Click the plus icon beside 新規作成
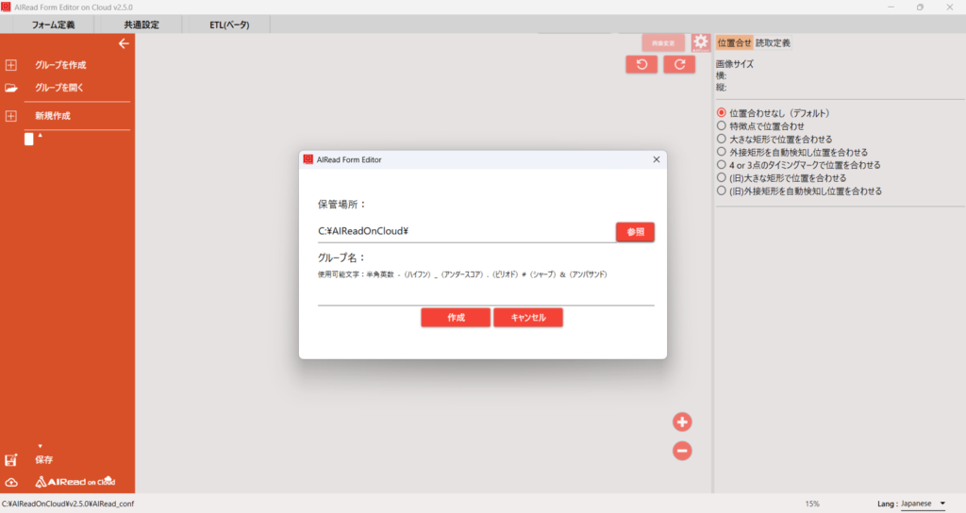Screen dimensions: 966x513 point(11,116)
